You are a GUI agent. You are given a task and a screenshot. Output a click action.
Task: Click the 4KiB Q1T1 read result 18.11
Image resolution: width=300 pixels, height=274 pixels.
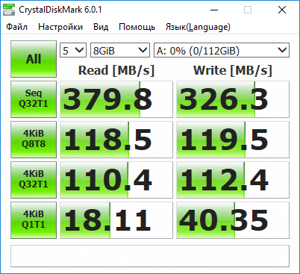pyautogui.click(x=116, y=220)
